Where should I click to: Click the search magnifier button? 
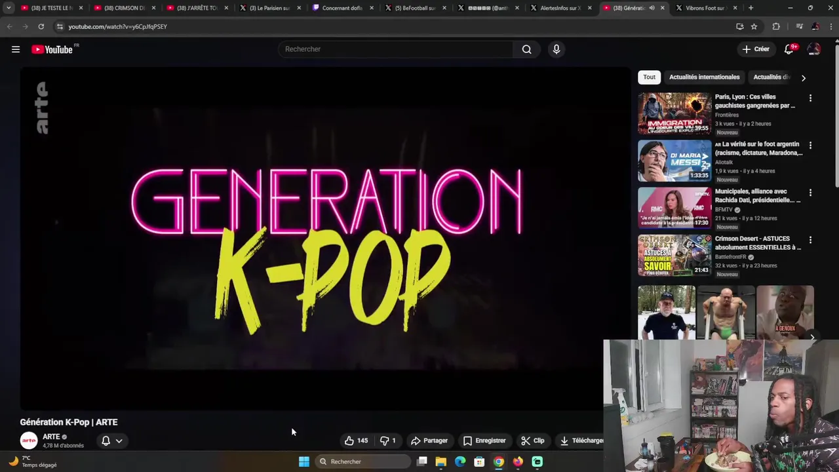(526, 49)
